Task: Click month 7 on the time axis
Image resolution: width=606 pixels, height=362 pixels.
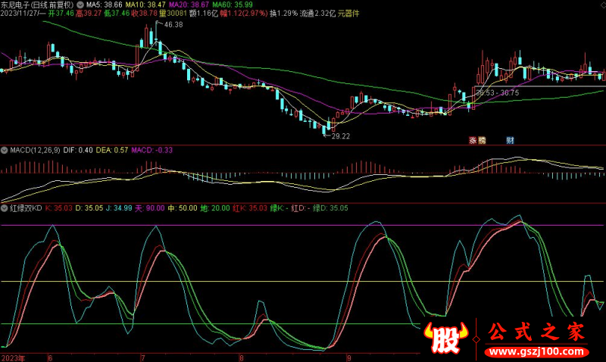Action: coord(142,356)
